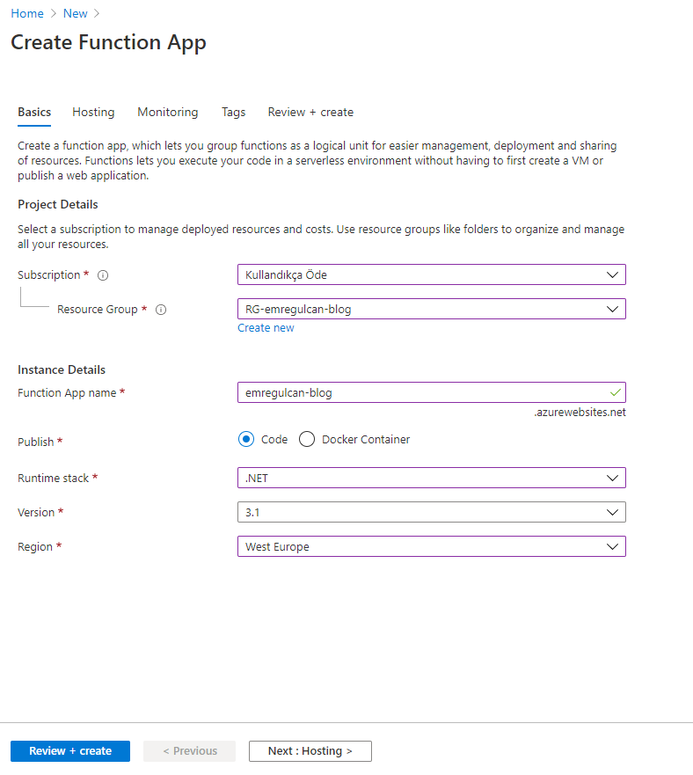Select the Code publish option
Screen dimensions: 693x775
point(246,439)
